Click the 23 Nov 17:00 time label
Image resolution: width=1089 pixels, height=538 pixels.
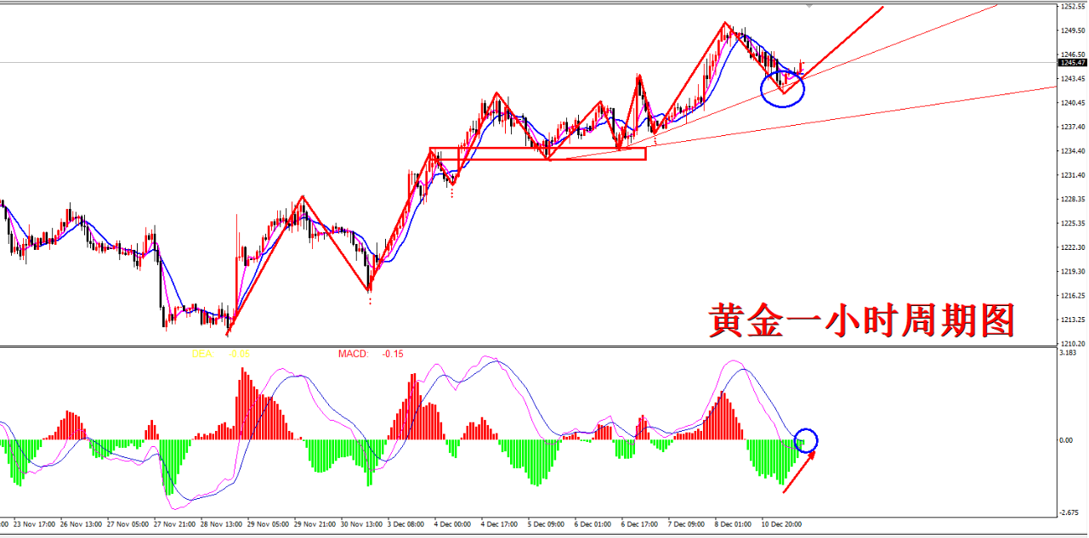35,524
